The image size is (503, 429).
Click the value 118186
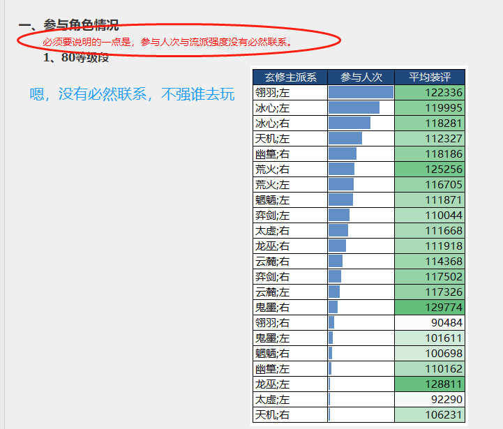click(x=444, y=154)
